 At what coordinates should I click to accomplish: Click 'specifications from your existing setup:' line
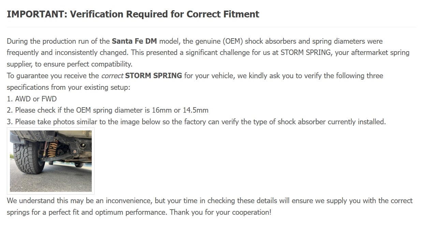(x=69, y=87)
